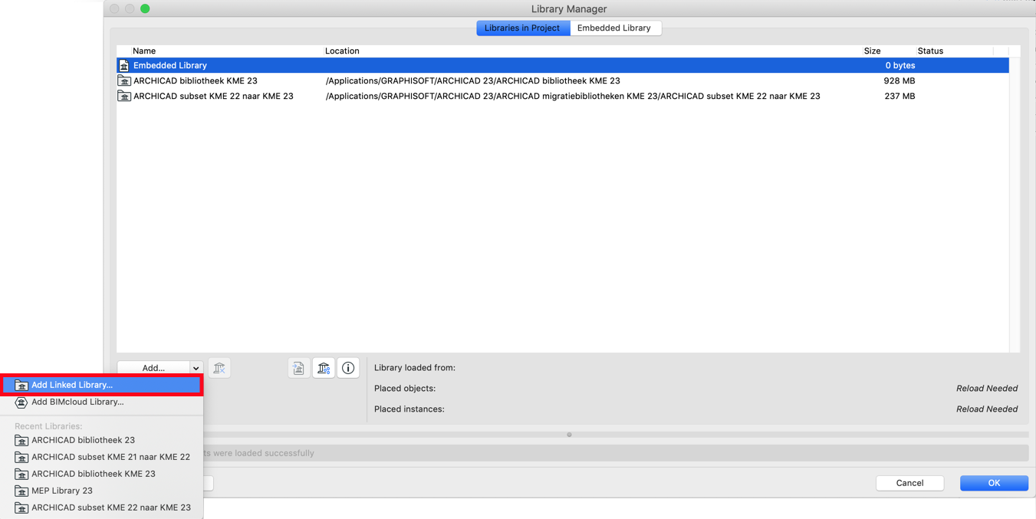Choose Add BIMcloud Library... from the menu
The image size is (1036, 519).
tap(102, 402)
